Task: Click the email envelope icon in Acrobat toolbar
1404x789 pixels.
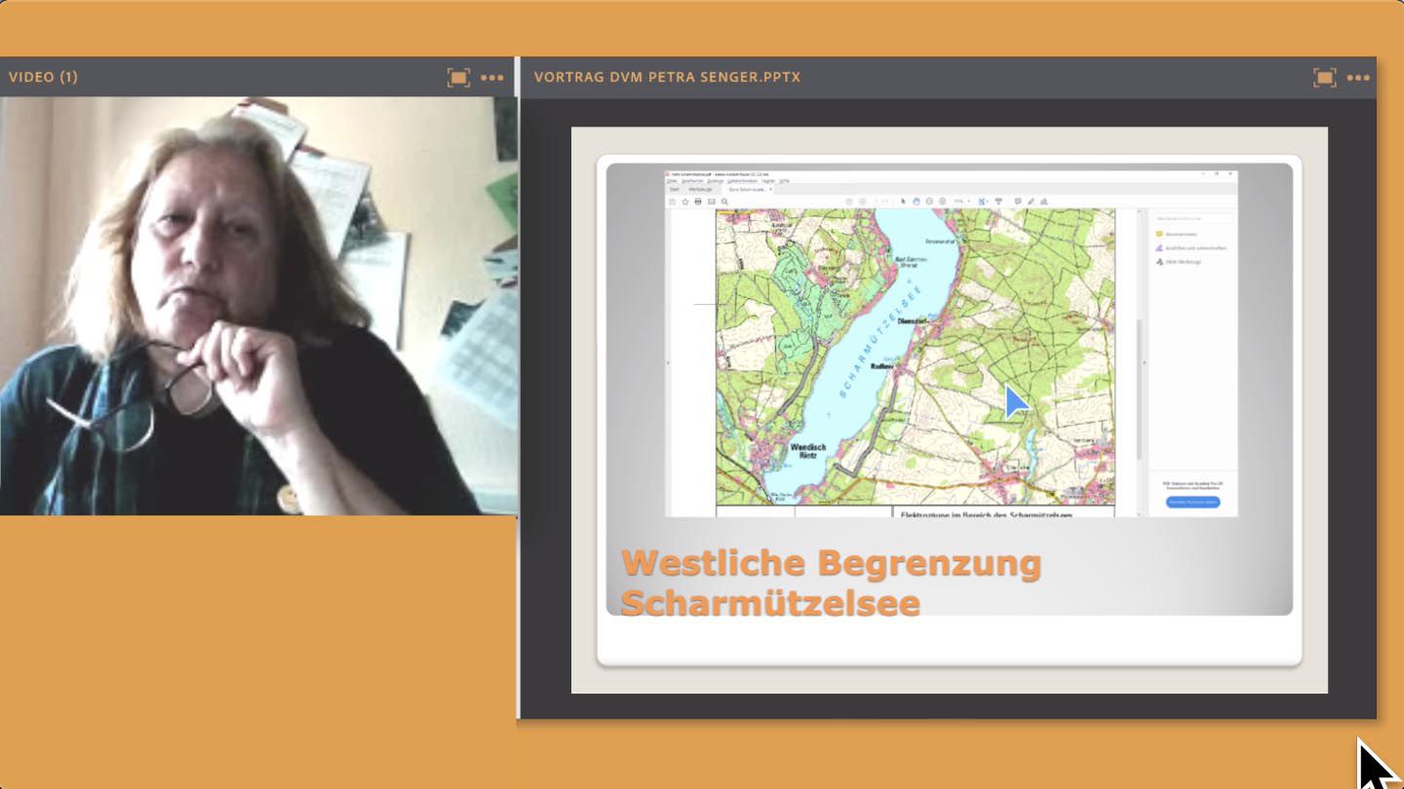Action: 711,202
